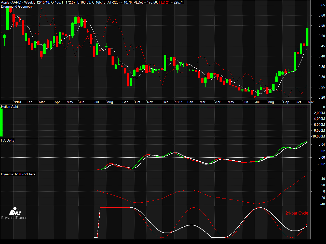Click the 'Heikin-Ashi' panel label
Viewport: 326px width, 244px height.
[x=9, y=106]
